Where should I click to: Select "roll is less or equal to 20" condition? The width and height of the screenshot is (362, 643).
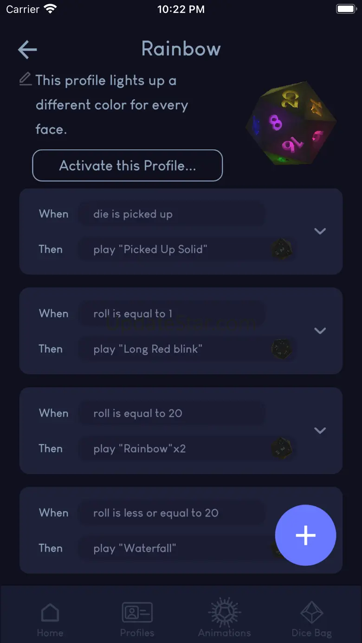tap(172, 513)
